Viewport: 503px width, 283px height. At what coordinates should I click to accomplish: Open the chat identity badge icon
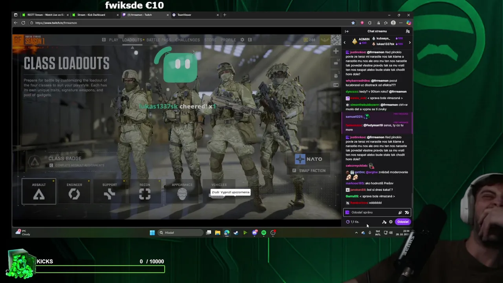click(x=347, y=212)
